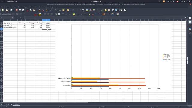Select the Sheet1 tab
The image size is (192, 108).
pyautogui.click(x=16, y=104)
